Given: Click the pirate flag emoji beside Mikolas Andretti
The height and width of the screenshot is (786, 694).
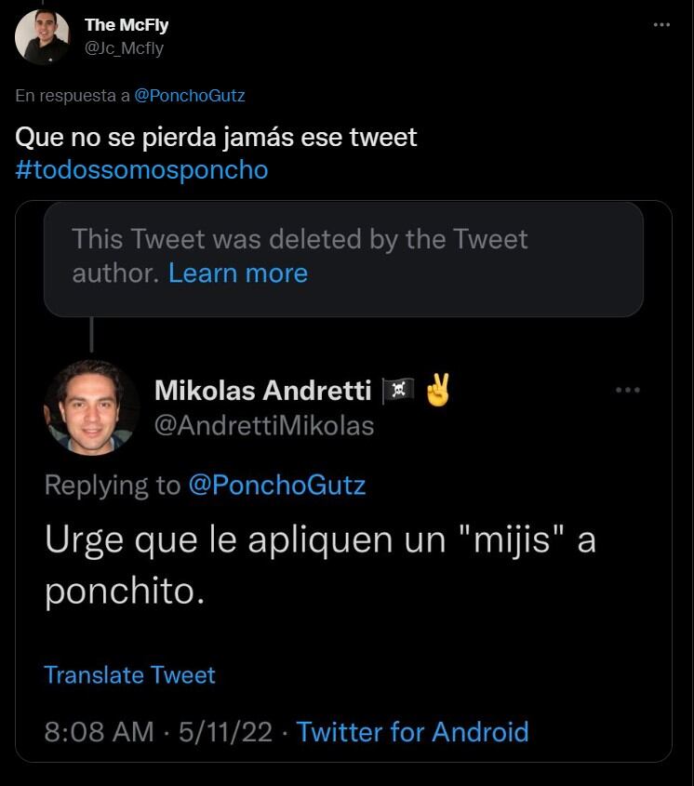Looking at the screenshot, I should 397,391.
